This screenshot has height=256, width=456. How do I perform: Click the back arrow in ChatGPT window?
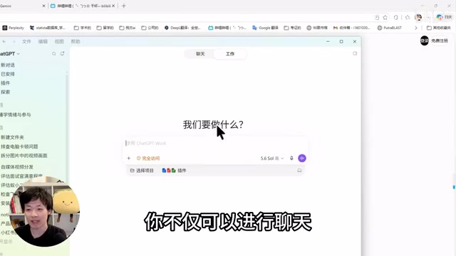4,41
